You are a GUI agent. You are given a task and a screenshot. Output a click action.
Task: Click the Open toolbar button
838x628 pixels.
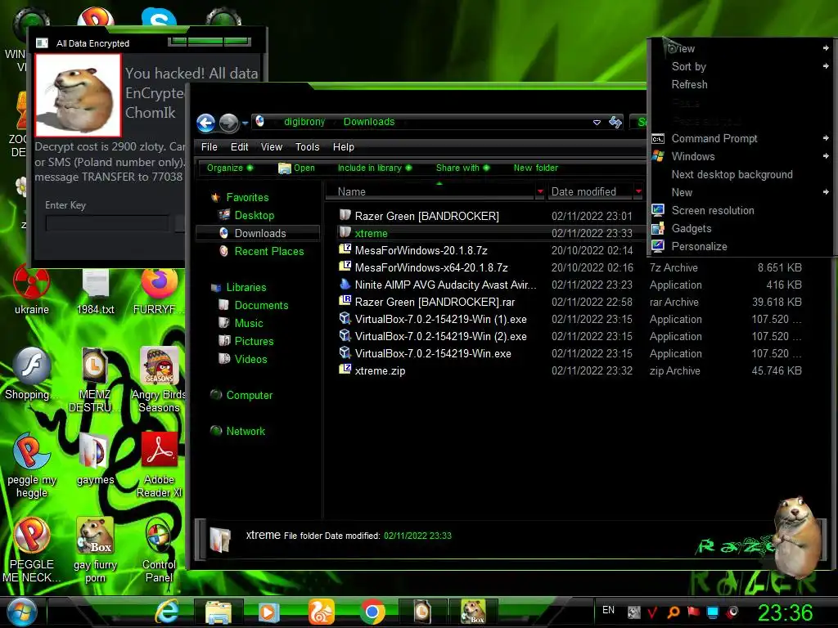pos(296,168)
